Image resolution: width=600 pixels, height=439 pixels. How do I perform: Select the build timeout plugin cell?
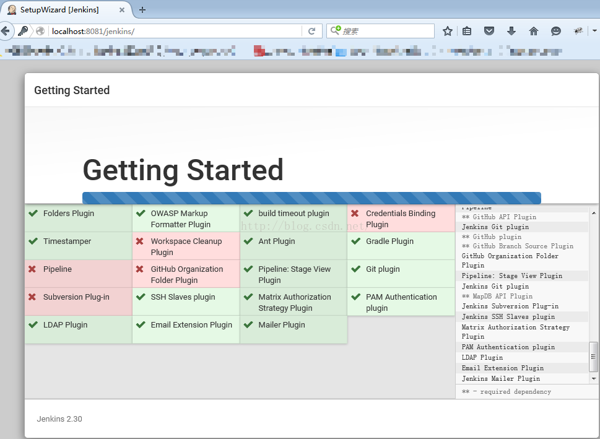click(293, 218)
